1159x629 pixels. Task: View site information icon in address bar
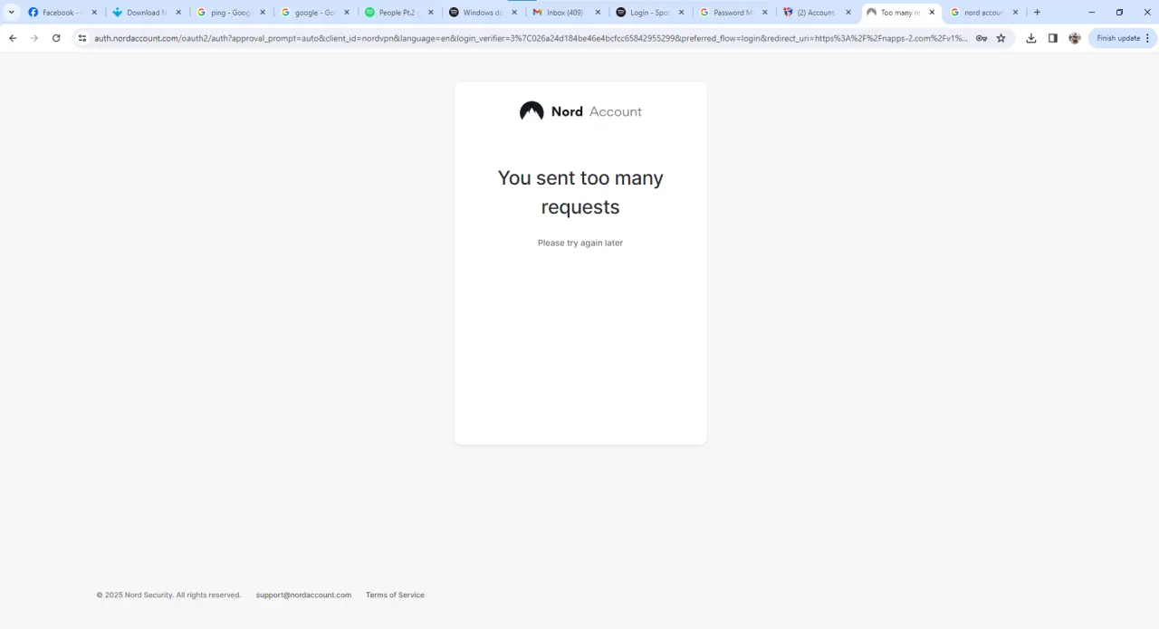(81, 38)
